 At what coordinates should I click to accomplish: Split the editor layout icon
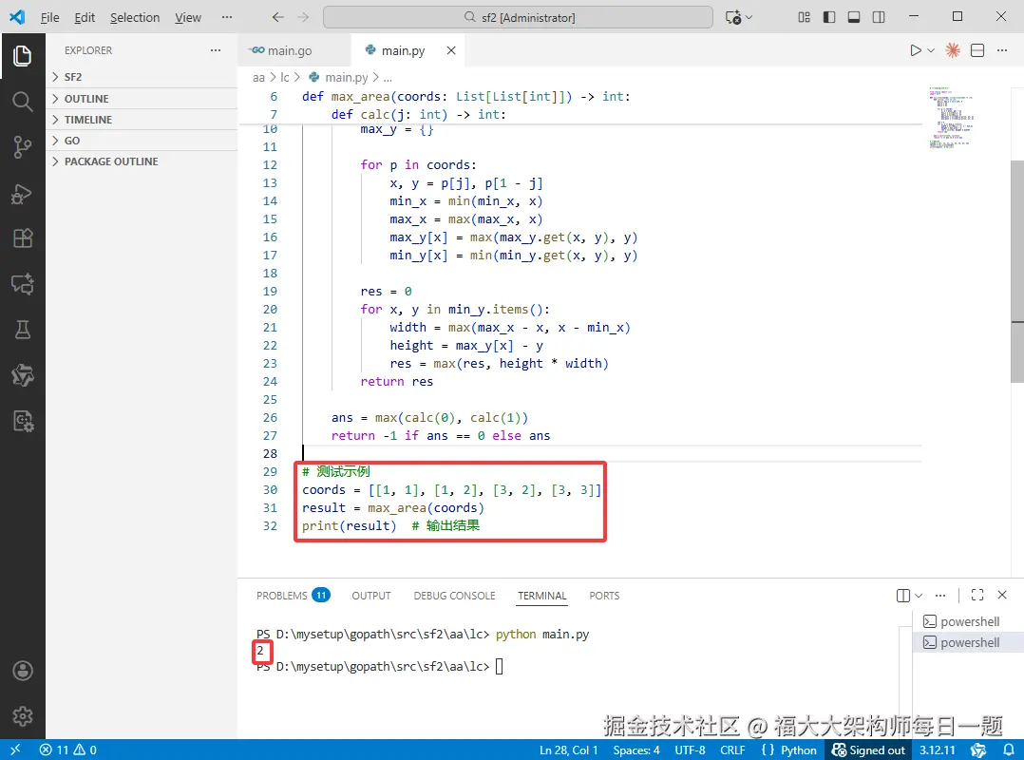coord(977,50)
